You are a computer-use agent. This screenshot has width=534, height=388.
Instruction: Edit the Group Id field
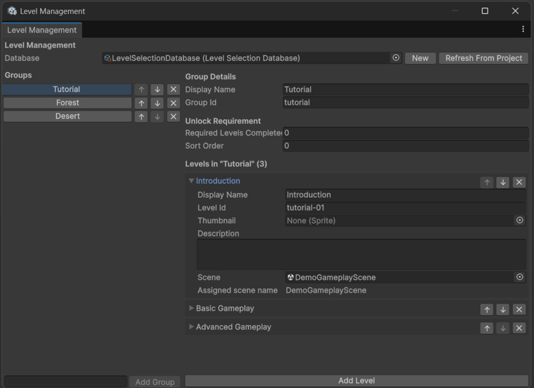[x=406, y=103]
